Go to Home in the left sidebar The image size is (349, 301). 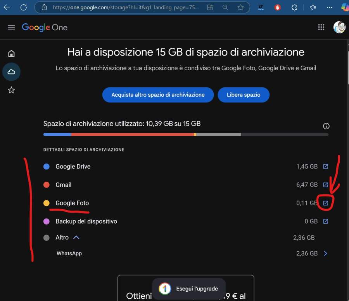coord(11,54)
